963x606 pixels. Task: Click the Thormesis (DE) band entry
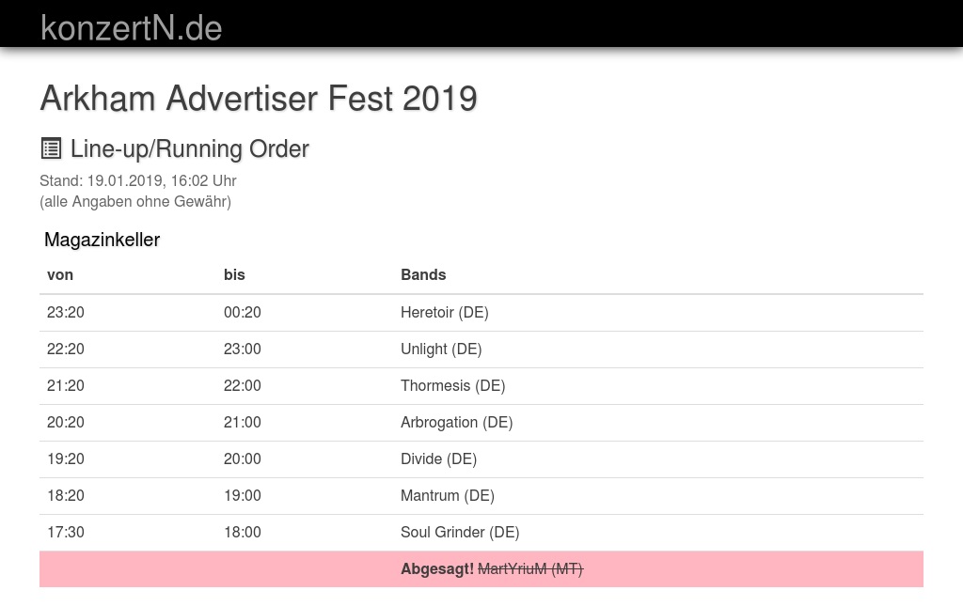pyautogui.click(x=452, y=385)
